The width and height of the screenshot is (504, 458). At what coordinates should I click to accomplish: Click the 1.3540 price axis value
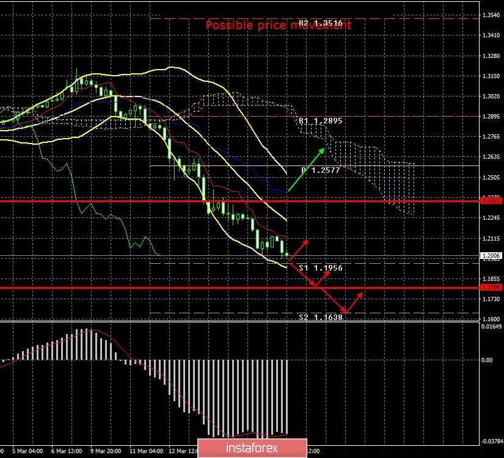coord(491,15)
